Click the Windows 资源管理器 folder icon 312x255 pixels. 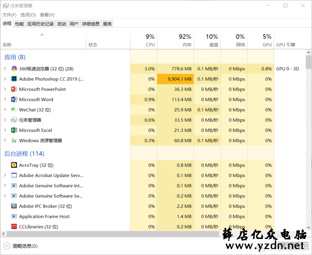pyautogui.click(x=14, y=141)
